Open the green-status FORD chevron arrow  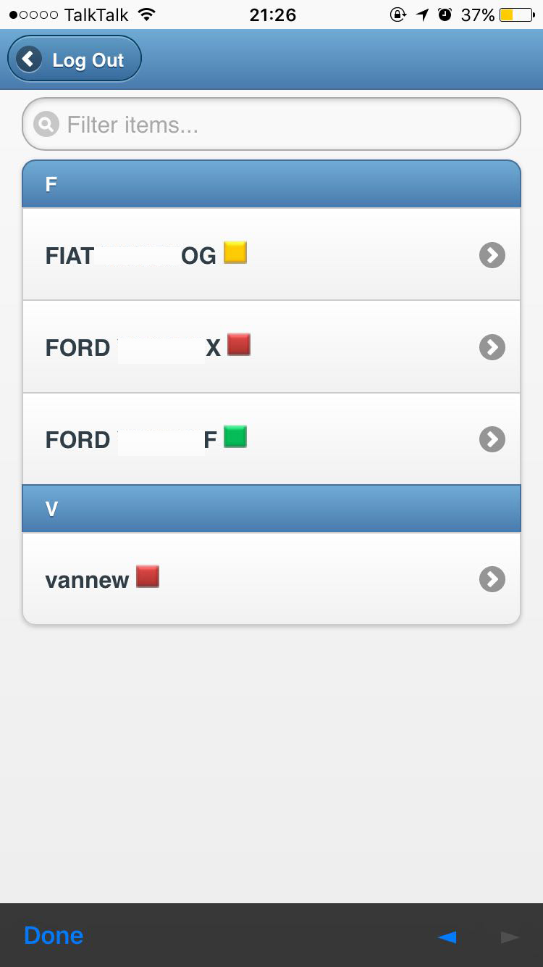pos(492,439)
